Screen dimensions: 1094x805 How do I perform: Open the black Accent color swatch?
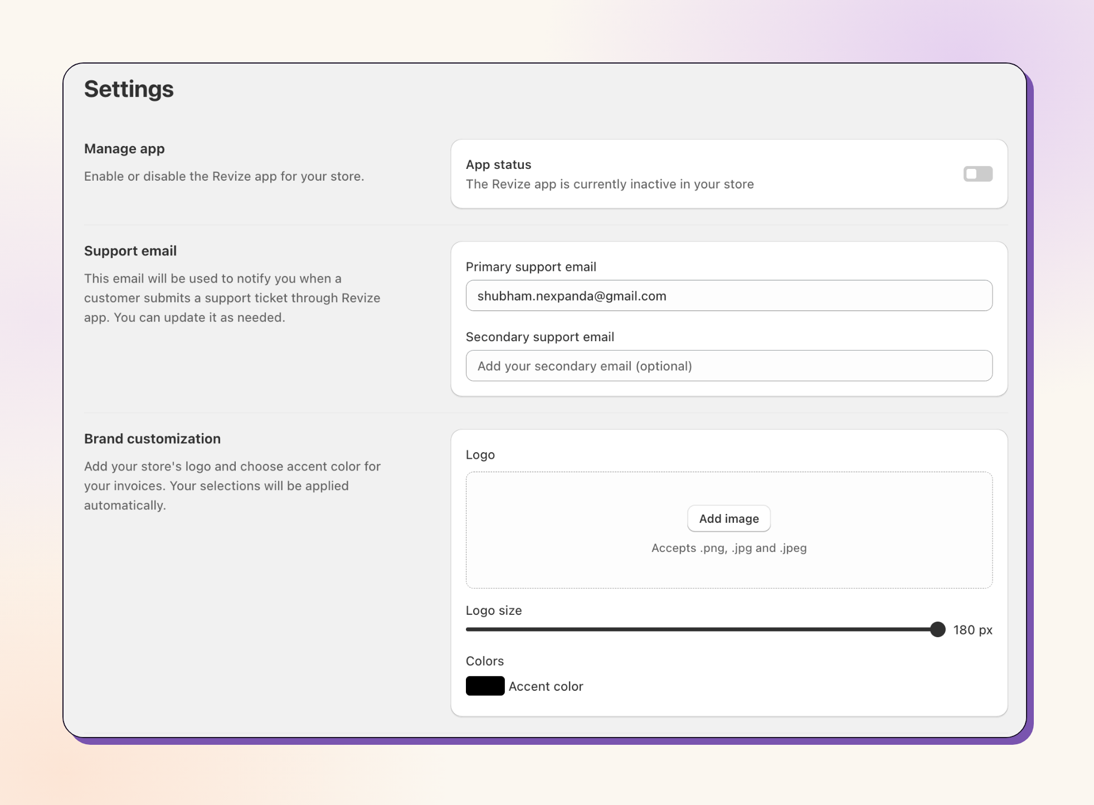tap(485, 686)
